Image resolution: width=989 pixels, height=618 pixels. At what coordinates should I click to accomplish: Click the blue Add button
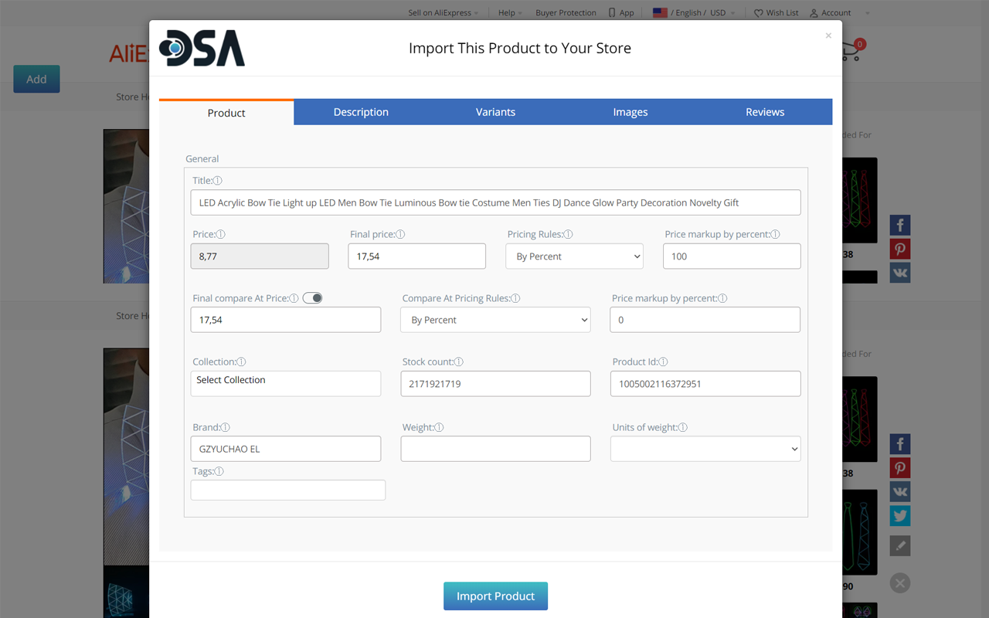(x=36, y=79)
